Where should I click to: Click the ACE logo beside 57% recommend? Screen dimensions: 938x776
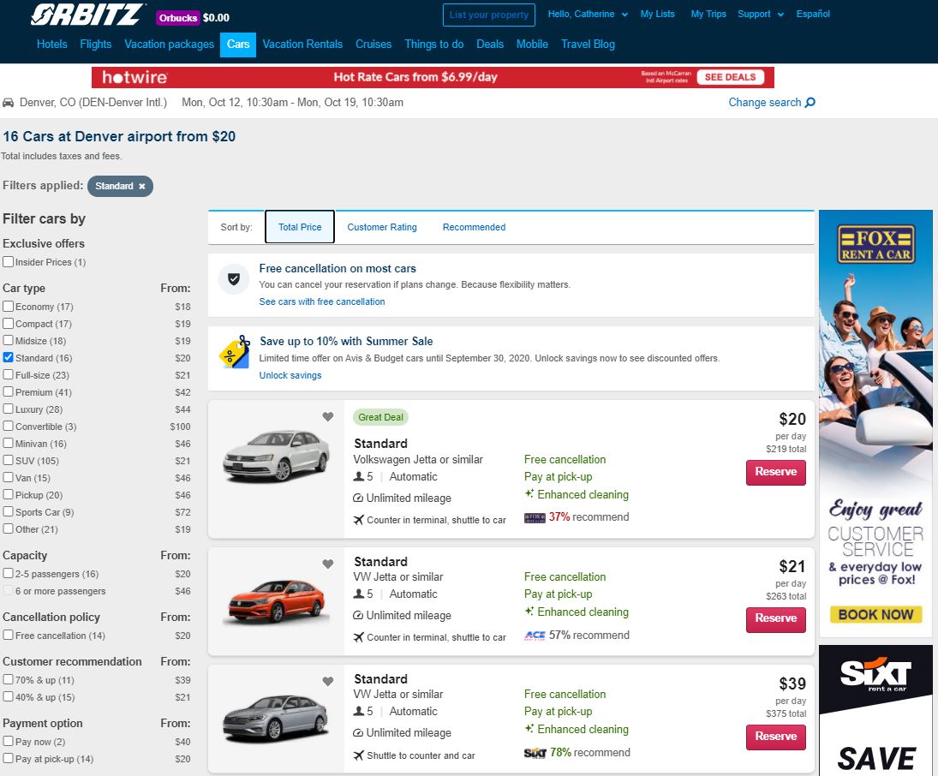(x=535, y=636)
